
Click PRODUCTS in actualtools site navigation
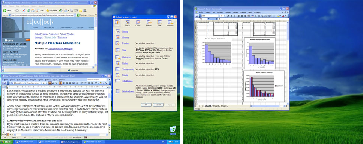tap(49, 28)
